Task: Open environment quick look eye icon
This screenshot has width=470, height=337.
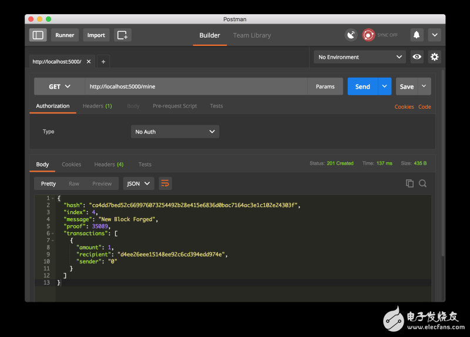Action: (417, 57)
